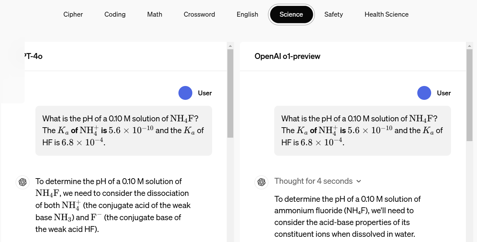Click the o1-preview panel scrollbar thumb
This screenshot has width=477, height=242.
tap(469, 95)
